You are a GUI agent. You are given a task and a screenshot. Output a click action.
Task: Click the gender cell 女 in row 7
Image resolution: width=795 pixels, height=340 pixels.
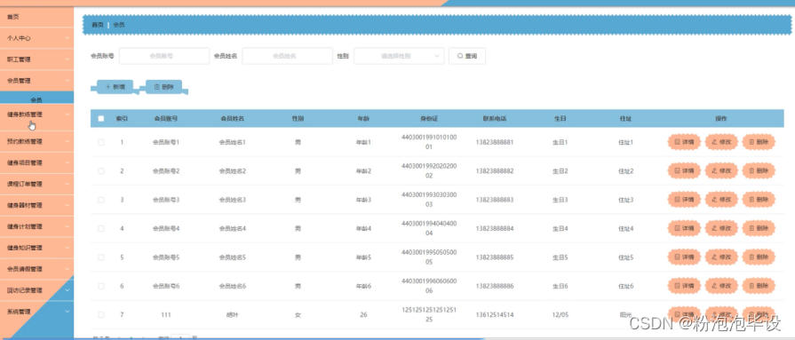pos(298,314)
